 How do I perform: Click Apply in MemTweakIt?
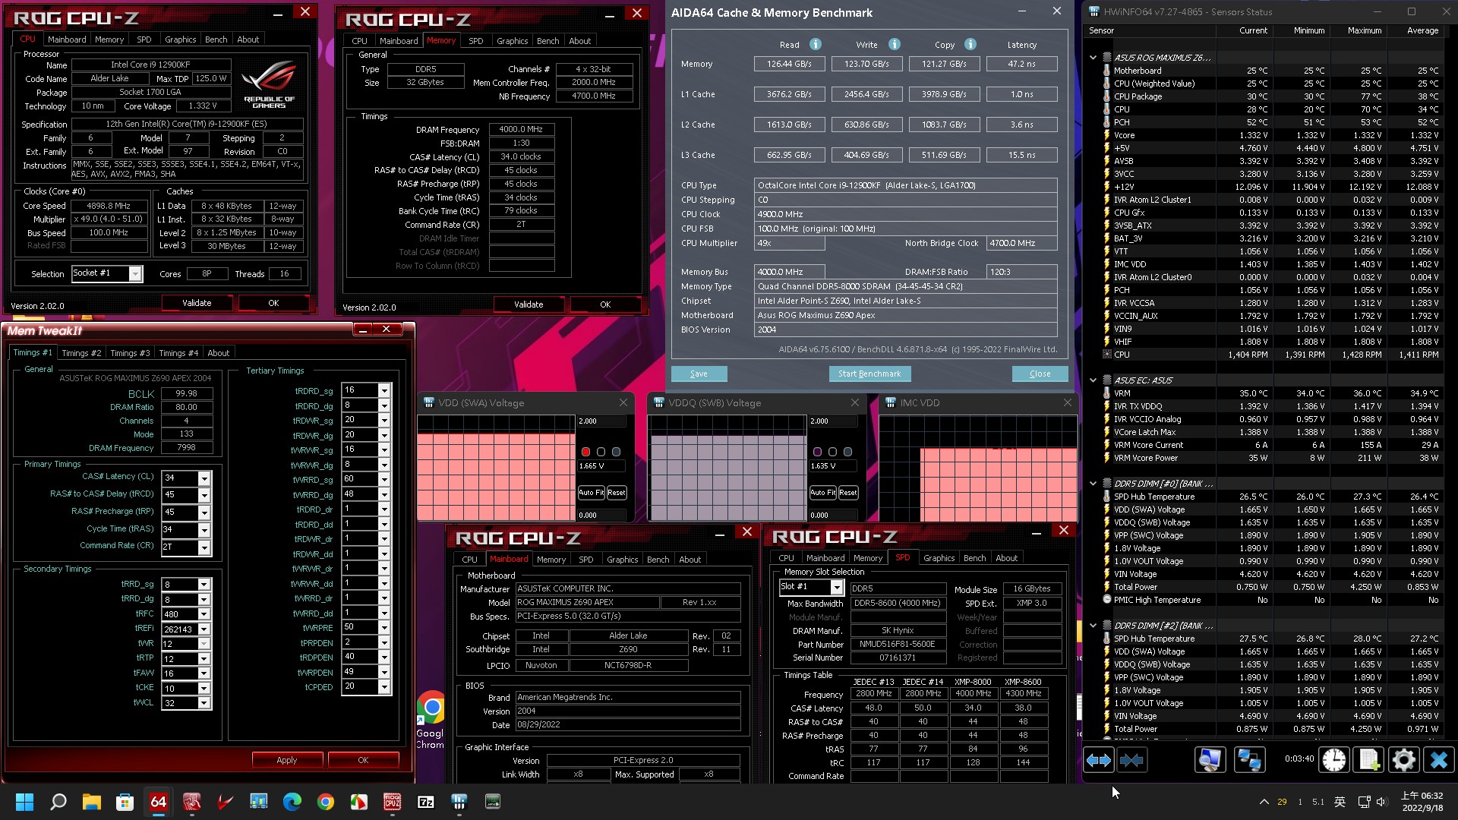(287, 760)
